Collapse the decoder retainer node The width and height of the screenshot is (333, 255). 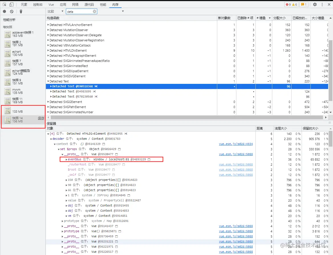pyautogui.click(x=51, y=139)
